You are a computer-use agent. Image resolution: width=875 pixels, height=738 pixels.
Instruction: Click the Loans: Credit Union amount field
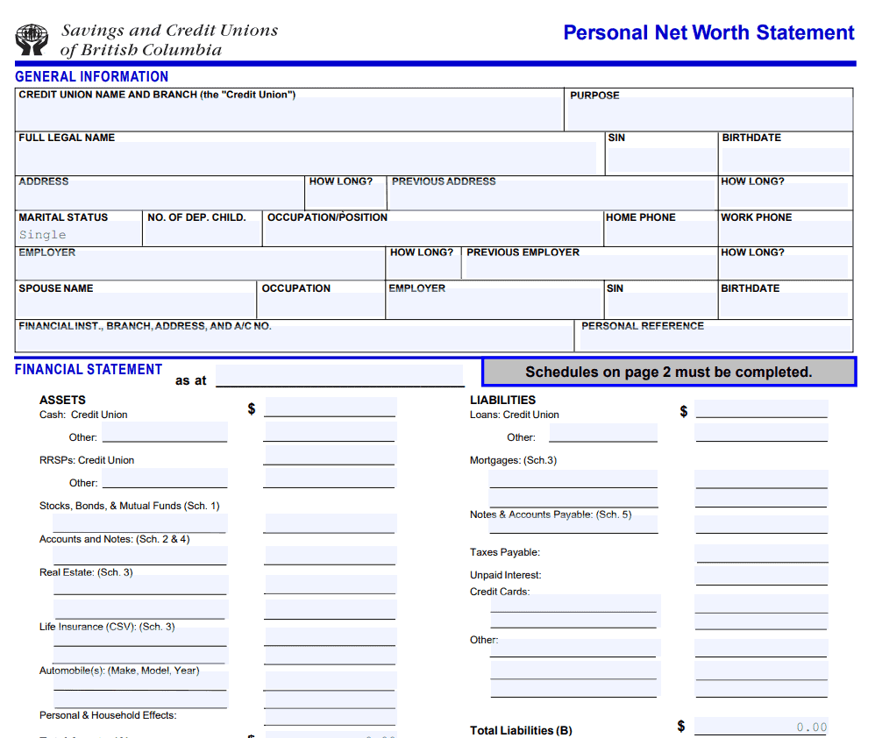762,409
